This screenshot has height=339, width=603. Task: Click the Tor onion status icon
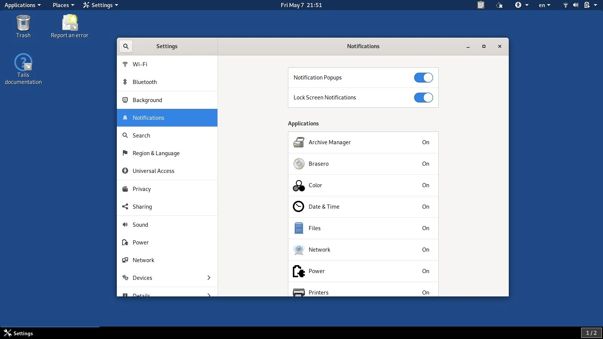click(x=500, y=5)
